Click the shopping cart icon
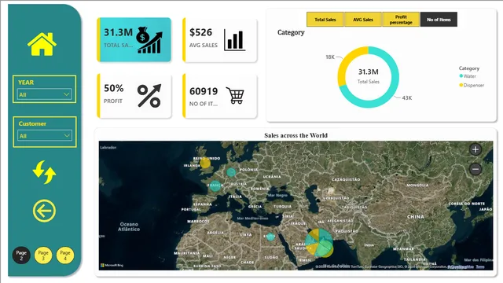Image resolution: width=503 pixels, height=283 pixels. tap(235, 95)
